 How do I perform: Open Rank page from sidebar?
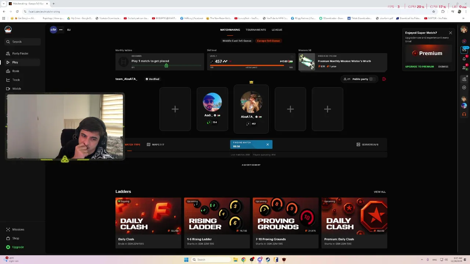(13, 71)
